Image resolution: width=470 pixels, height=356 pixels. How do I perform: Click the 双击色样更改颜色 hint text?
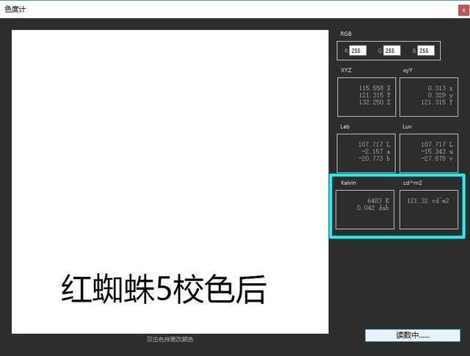[170, 339]
